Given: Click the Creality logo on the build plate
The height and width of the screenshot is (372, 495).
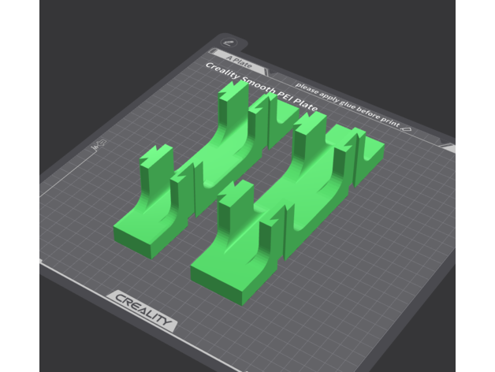Looking at the screenshot, I should point(141,310).
